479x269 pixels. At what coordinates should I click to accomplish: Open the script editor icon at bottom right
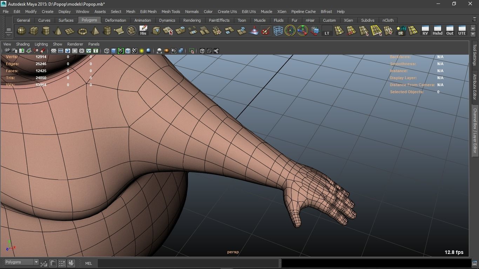click(x=474, y=263)
